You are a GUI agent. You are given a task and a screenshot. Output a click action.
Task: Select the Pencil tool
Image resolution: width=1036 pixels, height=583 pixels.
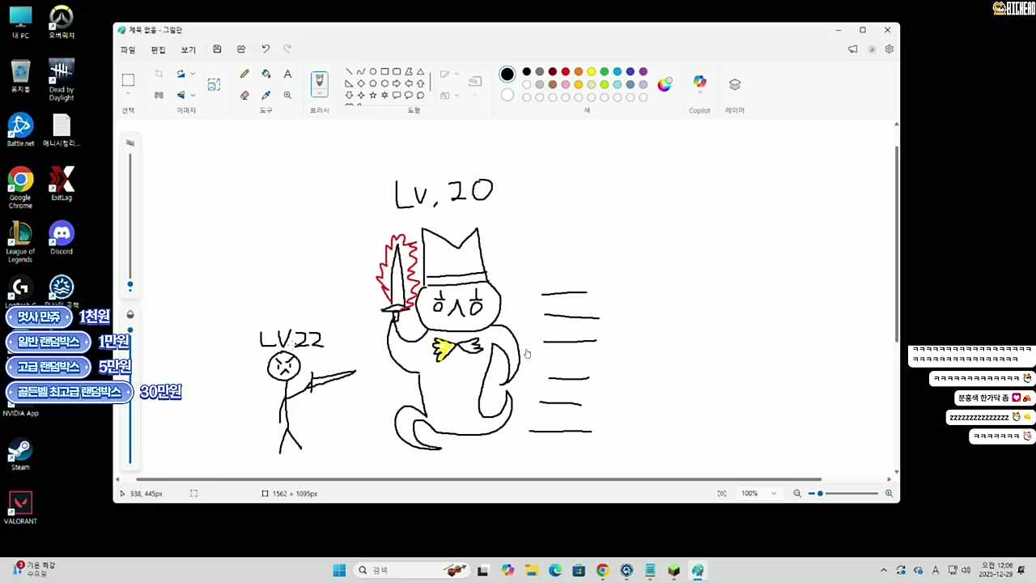tap(244, 73)
